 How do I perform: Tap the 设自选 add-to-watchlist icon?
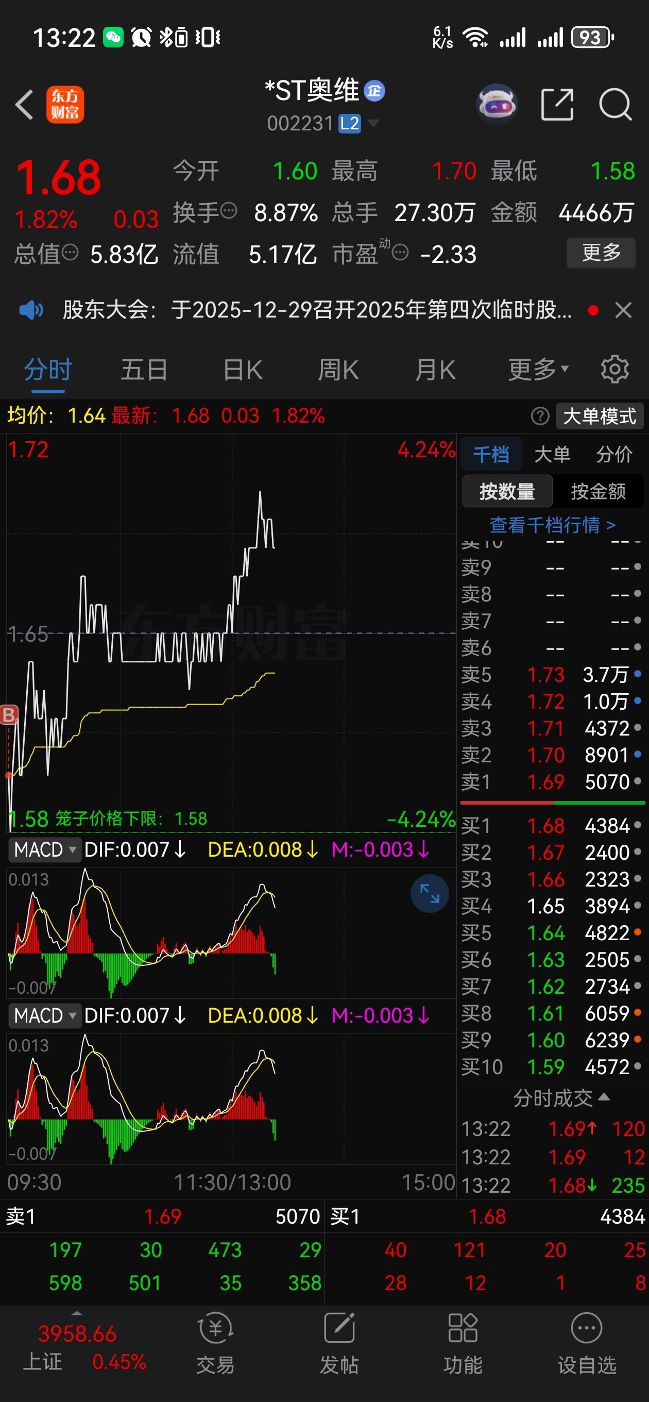click(587, 1343)
